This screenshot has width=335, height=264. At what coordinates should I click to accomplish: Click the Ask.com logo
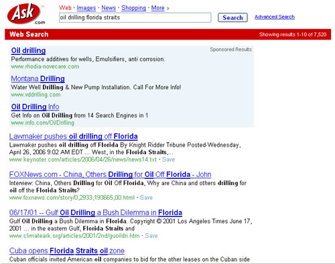26,14
